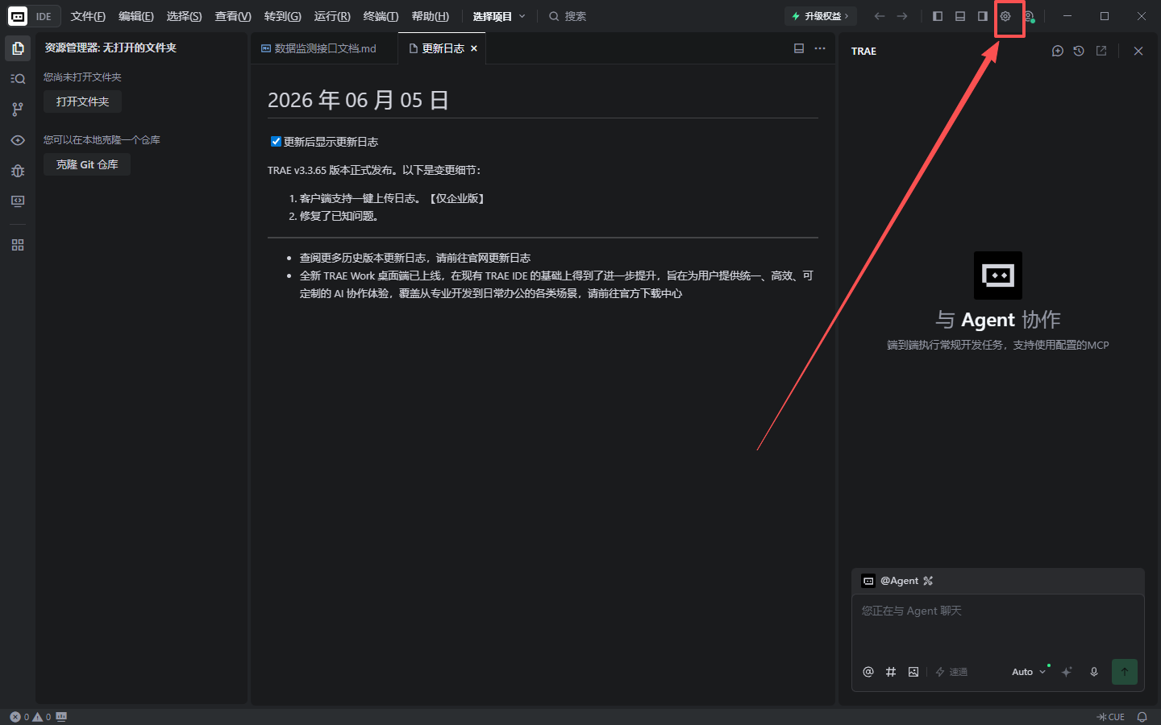The width and height of the screenshot is (1161, 725).
Task: Open the Source Control view
Action: click(18, 110)
